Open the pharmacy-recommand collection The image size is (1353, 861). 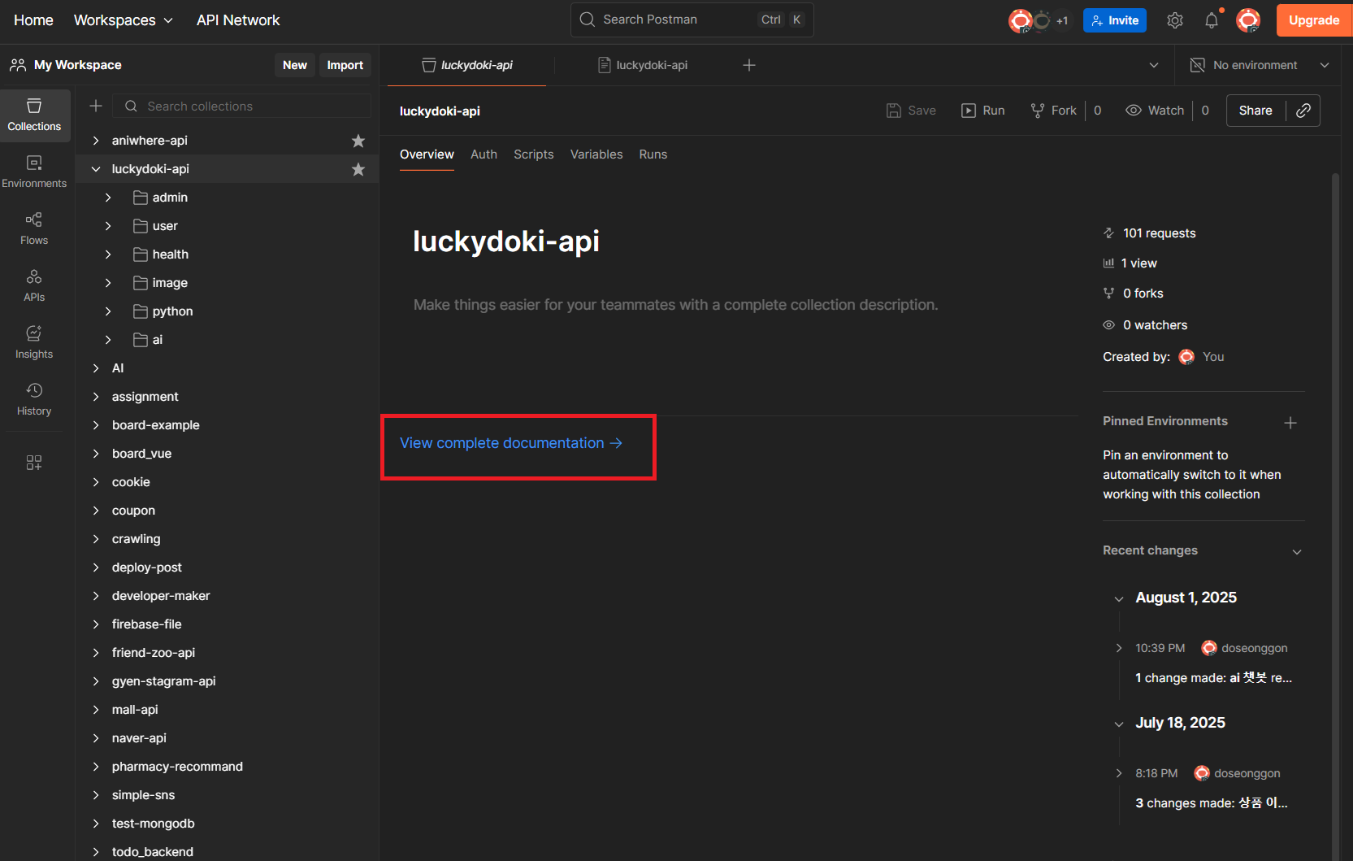177,767
